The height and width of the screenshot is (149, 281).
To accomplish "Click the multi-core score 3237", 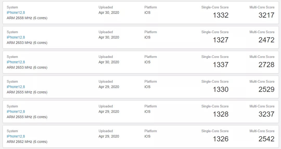I will click(266, 114).
